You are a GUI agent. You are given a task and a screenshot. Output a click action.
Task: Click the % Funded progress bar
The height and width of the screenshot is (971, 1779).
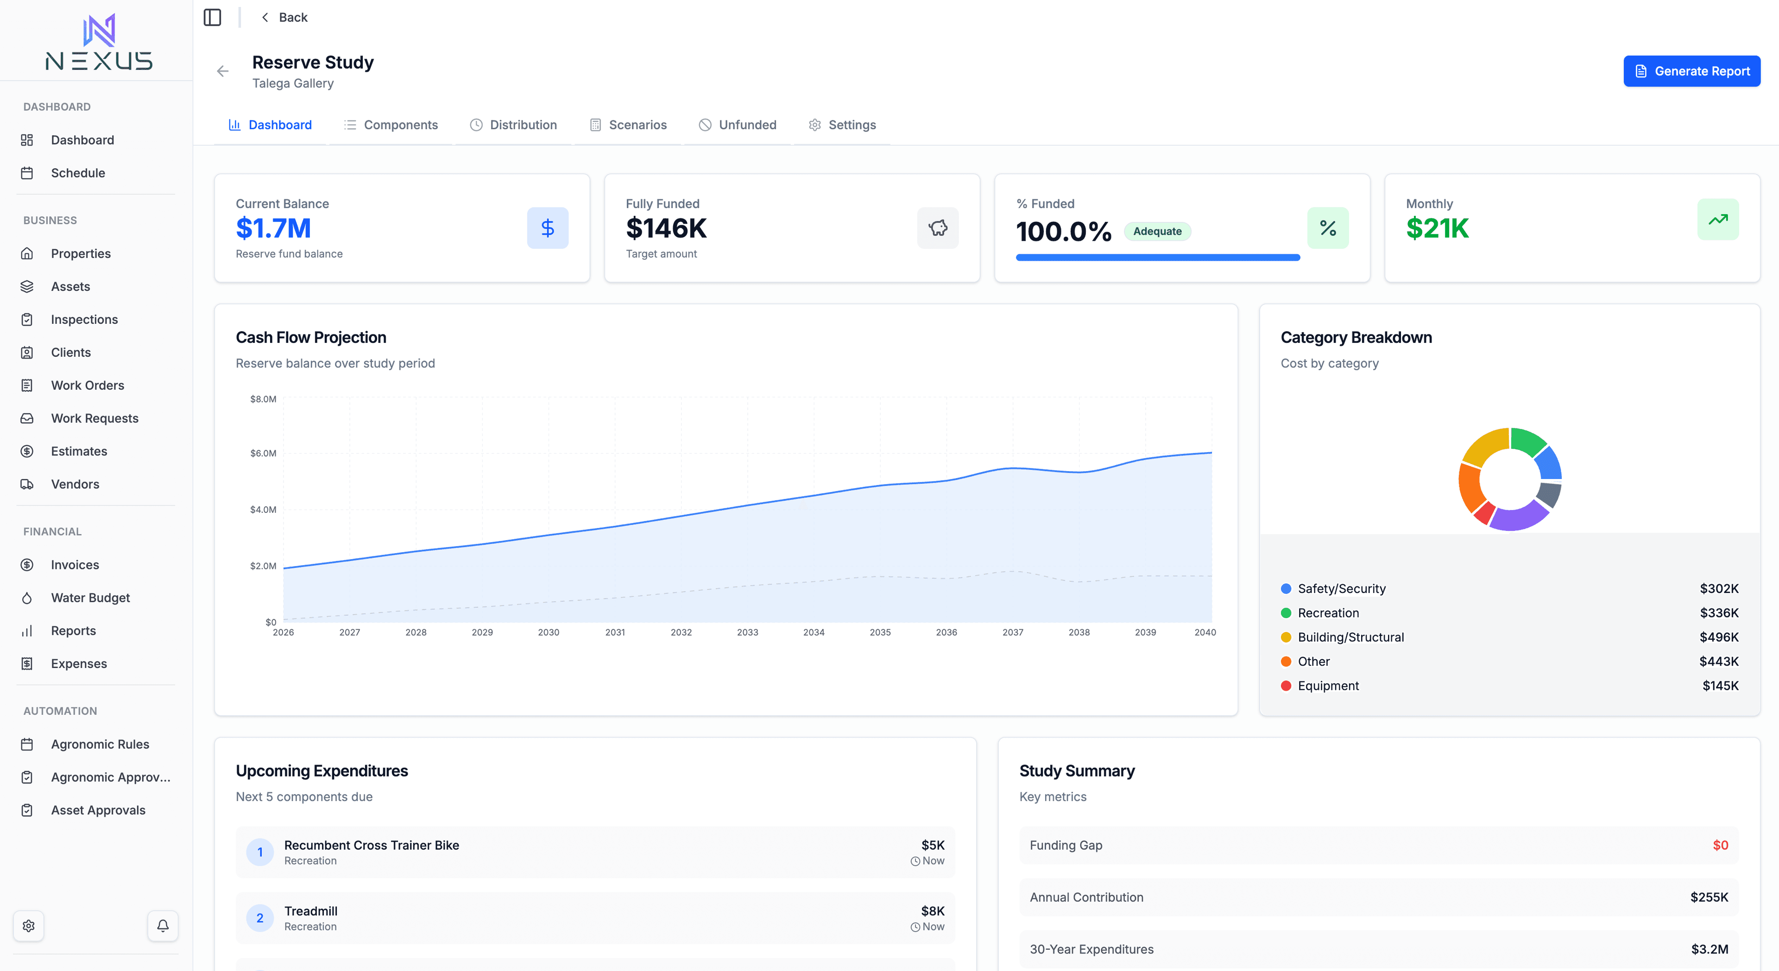pyautogui.click(x=1157, y=257)
